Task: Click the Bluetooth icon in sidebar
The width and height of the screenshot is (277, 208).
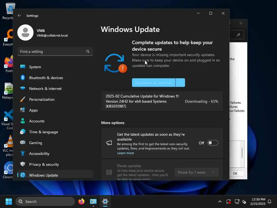Action: (23, 77)
